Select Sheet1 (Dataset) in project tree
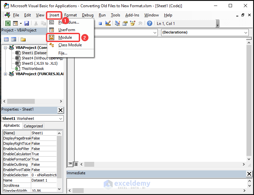Image resolution: width=254 pixels, height=195 pixels. [34, 53]
